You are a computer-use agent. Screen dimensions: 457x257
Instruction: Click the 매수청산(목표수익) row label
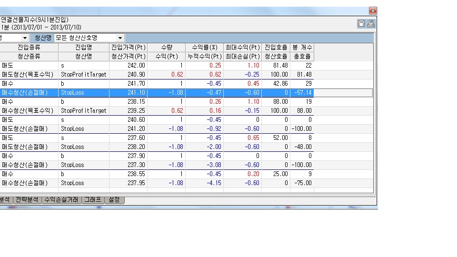(28, 111)
